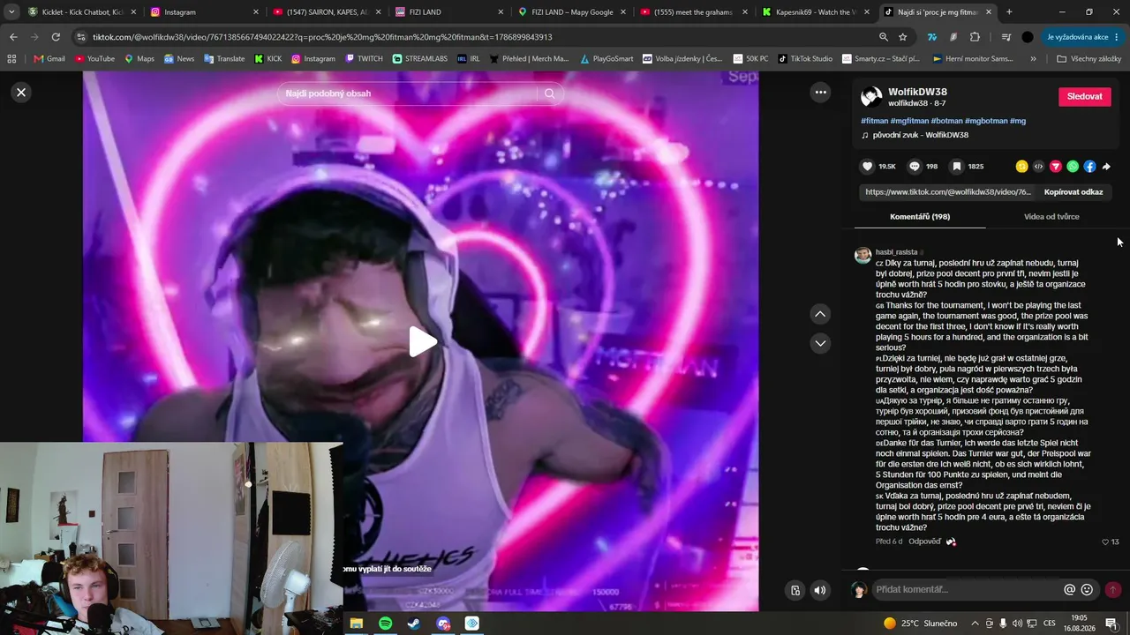Open the taskbar volume control
Viewport: 1130px width, 635px height.
1018,624
